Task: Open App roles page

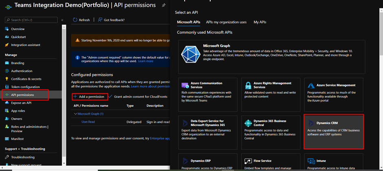Action: pos(18,111)
